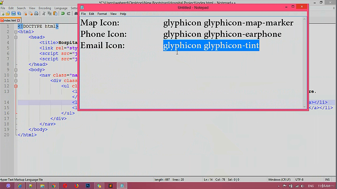Screen dimensions: 337x189
Task: Click the Print icon in Notepad++ toolbar
Action: [x=36, y=14]
